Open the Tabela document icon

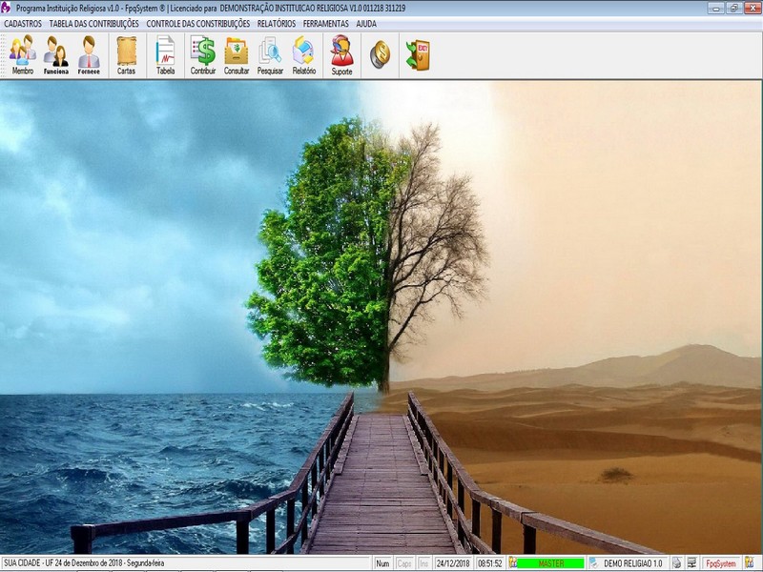click(165, 54)
